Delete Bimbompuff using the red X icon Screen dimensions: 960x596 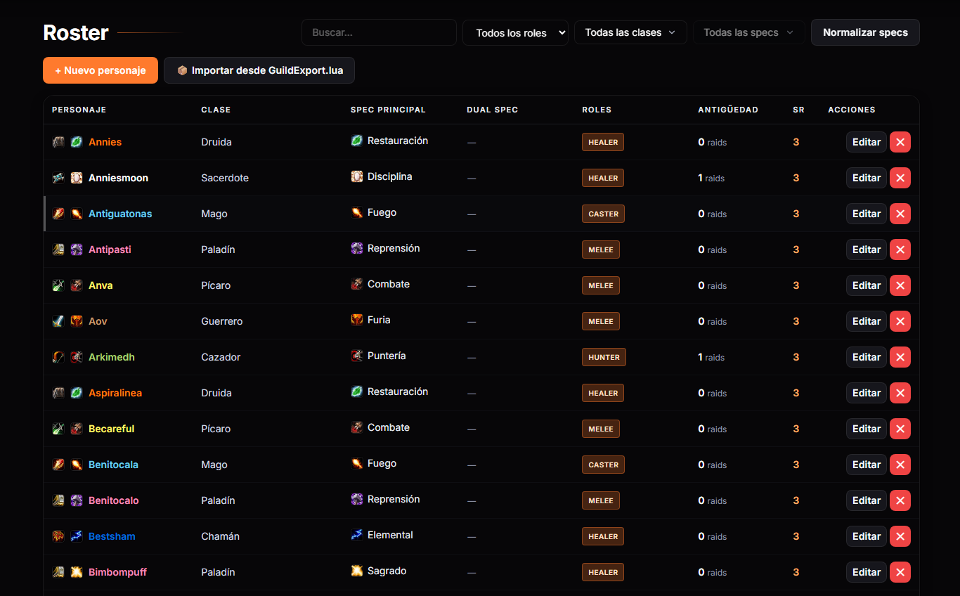pyautogui.click(x=900, y=572)
